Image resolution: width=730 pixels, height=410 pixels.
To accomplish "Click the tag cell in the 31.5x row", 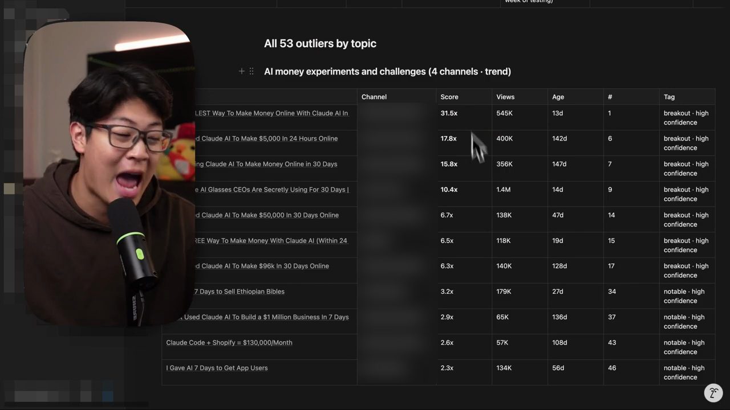I will 687,118.
